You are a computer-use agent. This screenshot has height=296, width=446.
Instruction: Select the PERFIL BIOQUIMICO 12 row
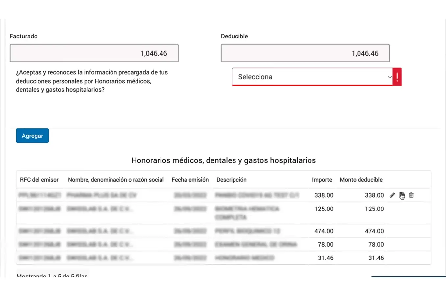click(x=197, y=231)
